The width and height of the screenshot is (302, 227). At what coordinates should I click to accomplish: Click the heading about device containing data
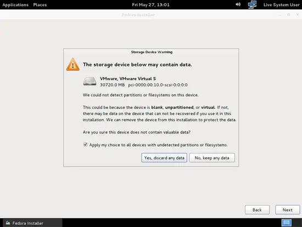[137, 65]
